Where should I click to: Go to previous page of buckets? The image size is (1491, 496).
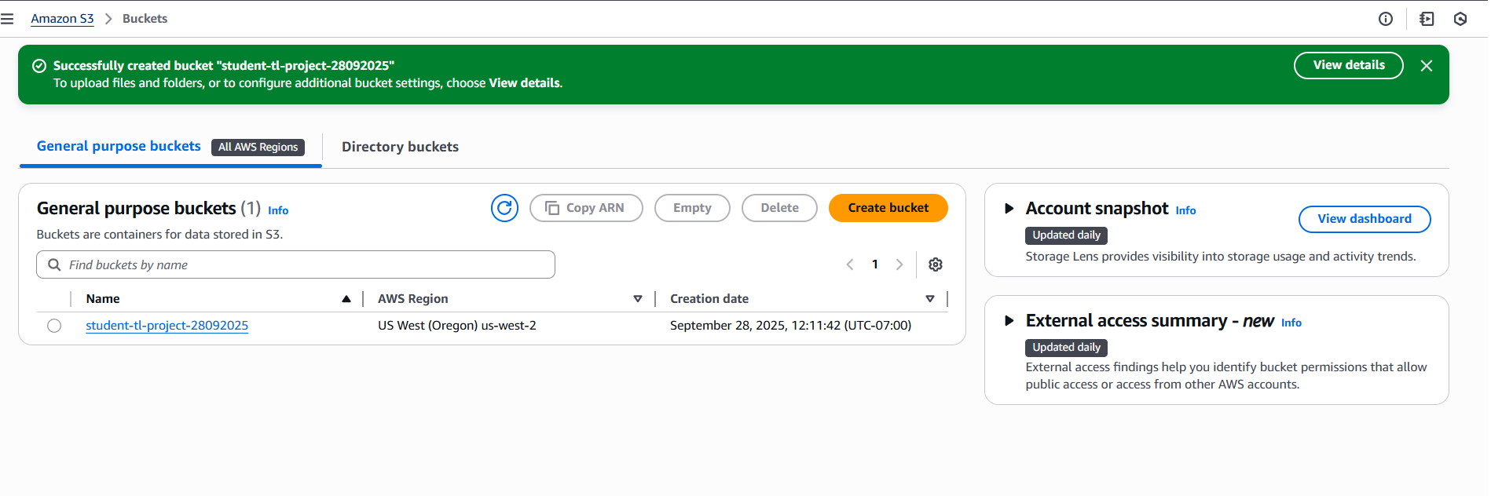[850, 264]
